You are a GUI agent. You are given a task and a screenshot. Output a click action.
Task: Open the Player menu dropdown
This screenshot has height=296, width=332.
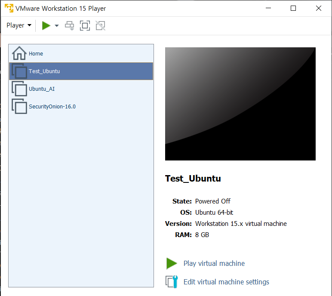click(19, 25)
